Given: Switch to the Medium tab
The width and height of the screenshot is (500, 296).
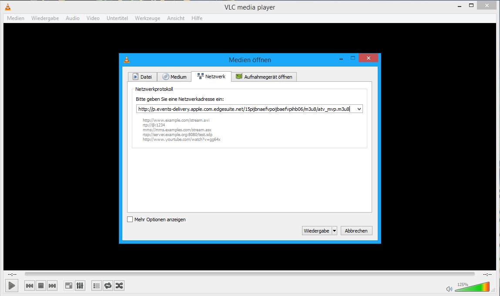Looking at the screenshot, I should coord(174,77).
